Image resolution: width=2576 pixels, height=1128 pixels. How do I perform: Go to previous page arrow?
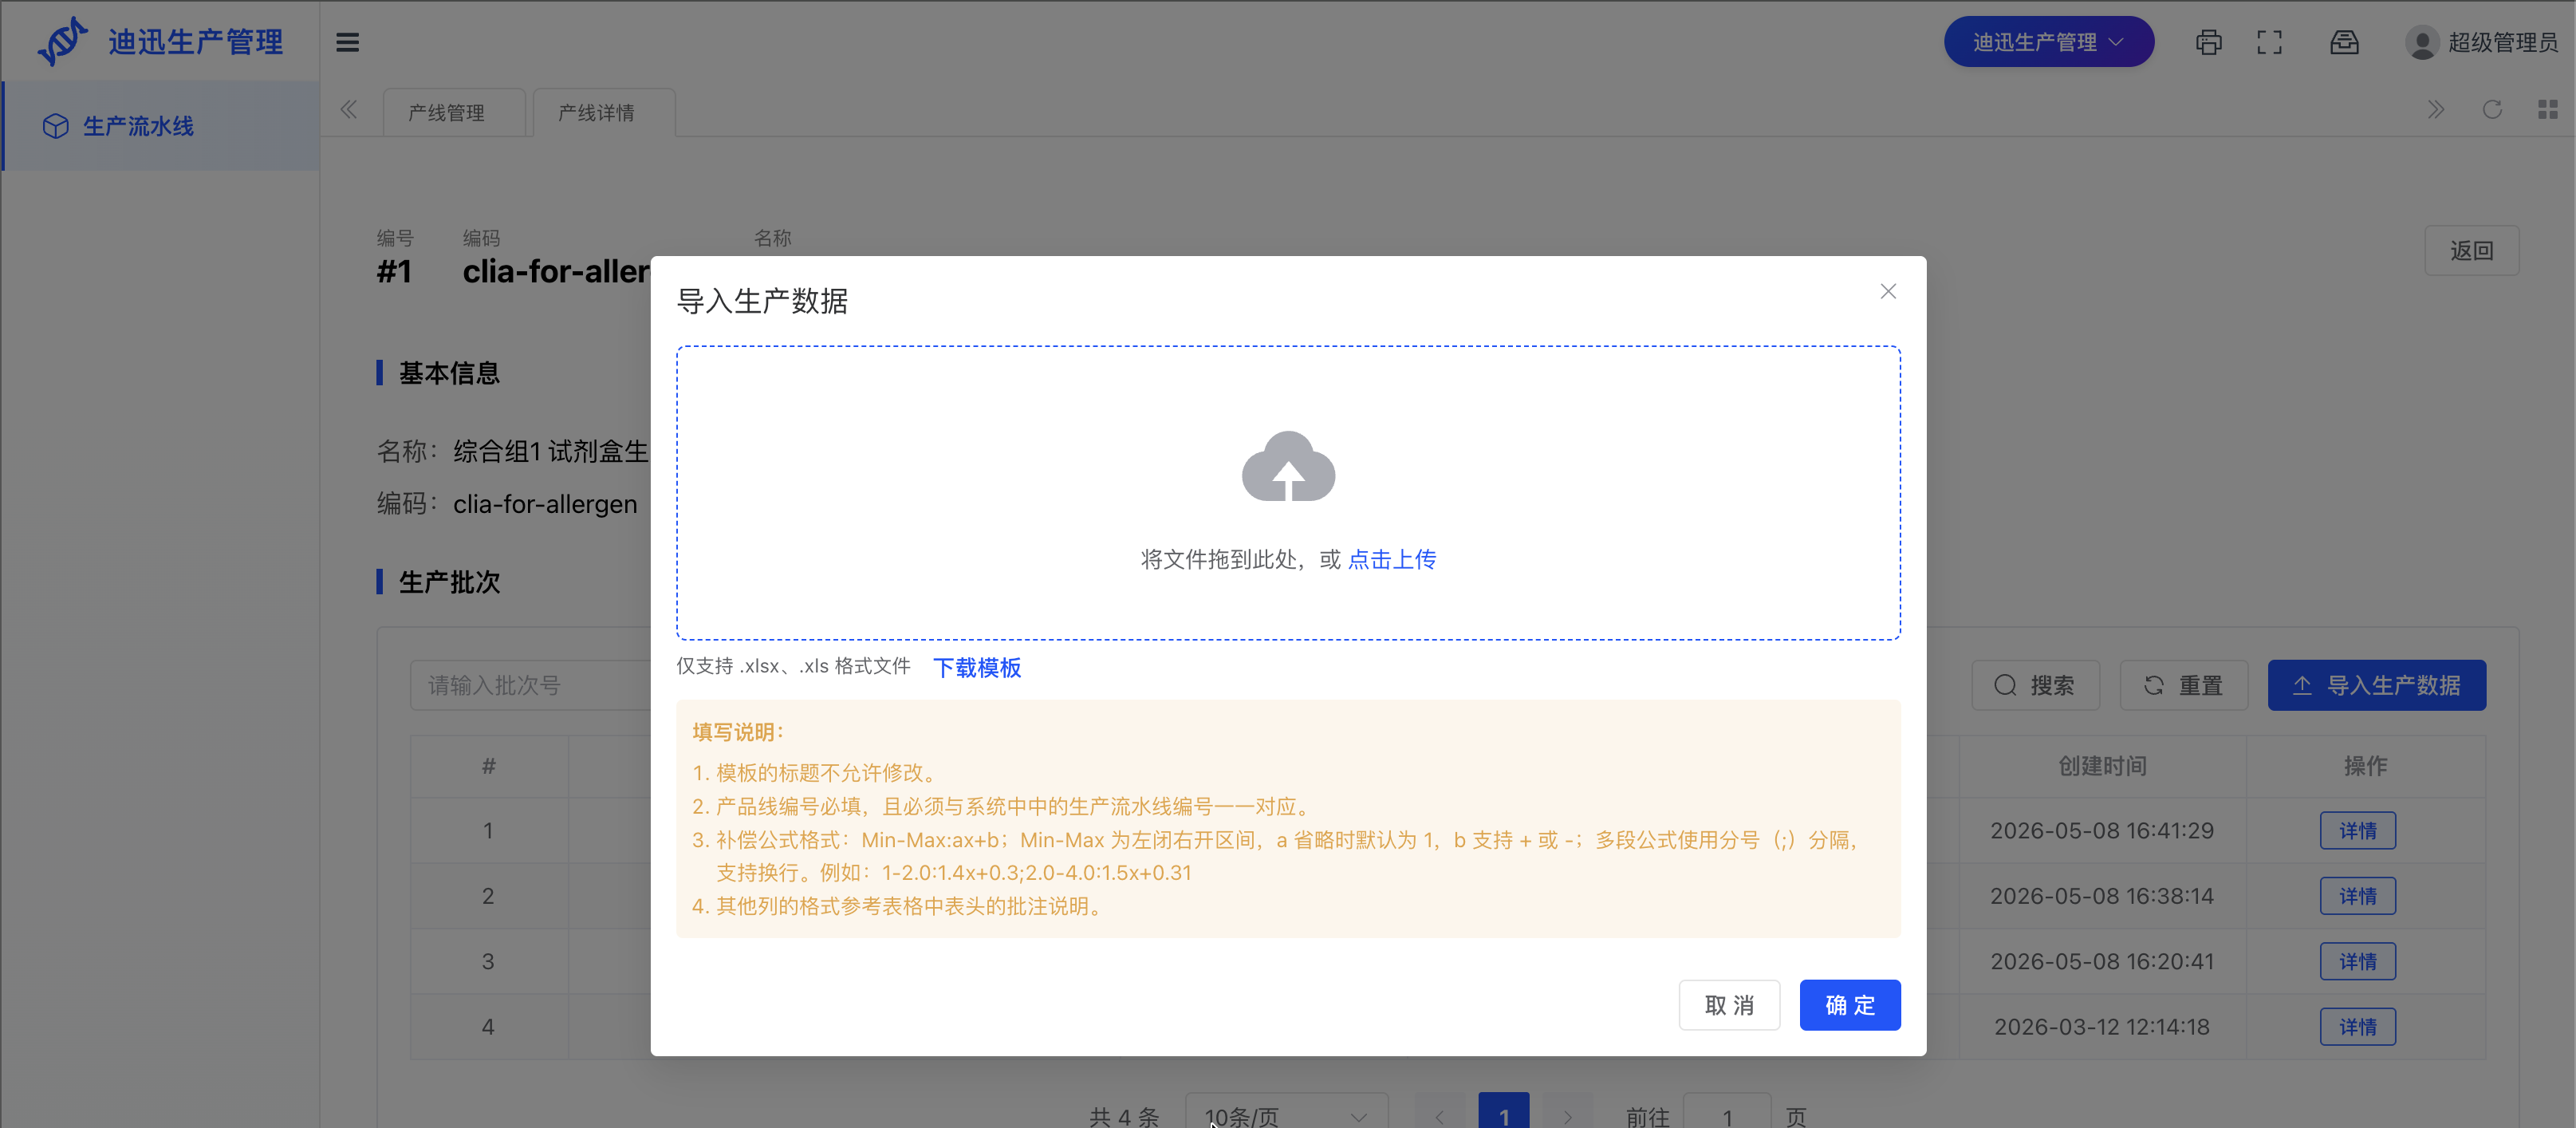coord(1439,1115)
